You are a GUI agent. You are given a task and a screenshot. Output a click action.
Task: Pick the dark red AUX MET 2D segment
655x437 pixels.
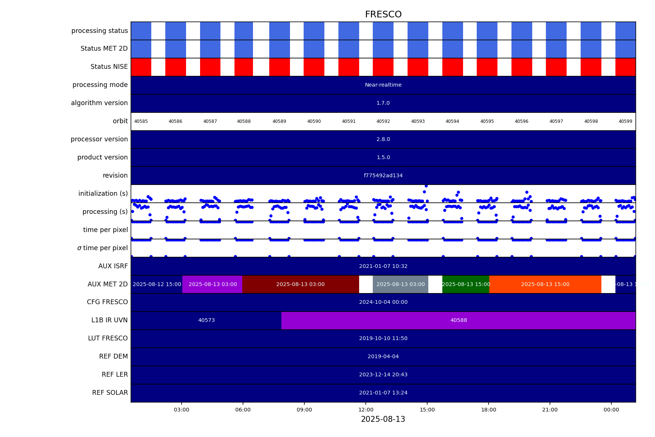pyautogui.click(x=300, y=285)
